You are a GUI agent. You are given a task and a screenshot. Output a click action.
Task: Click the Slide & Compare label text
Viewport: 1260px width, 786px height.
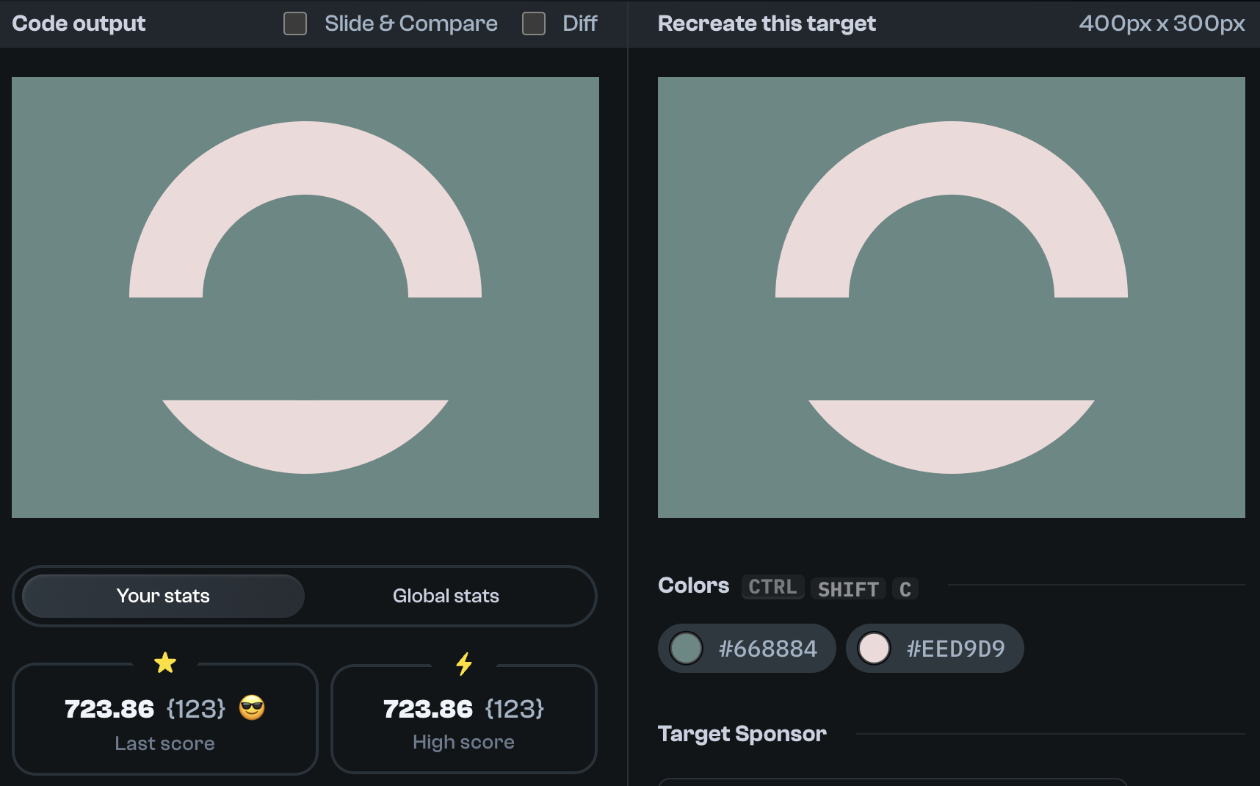pyautogui.click(x=411, y=24)
